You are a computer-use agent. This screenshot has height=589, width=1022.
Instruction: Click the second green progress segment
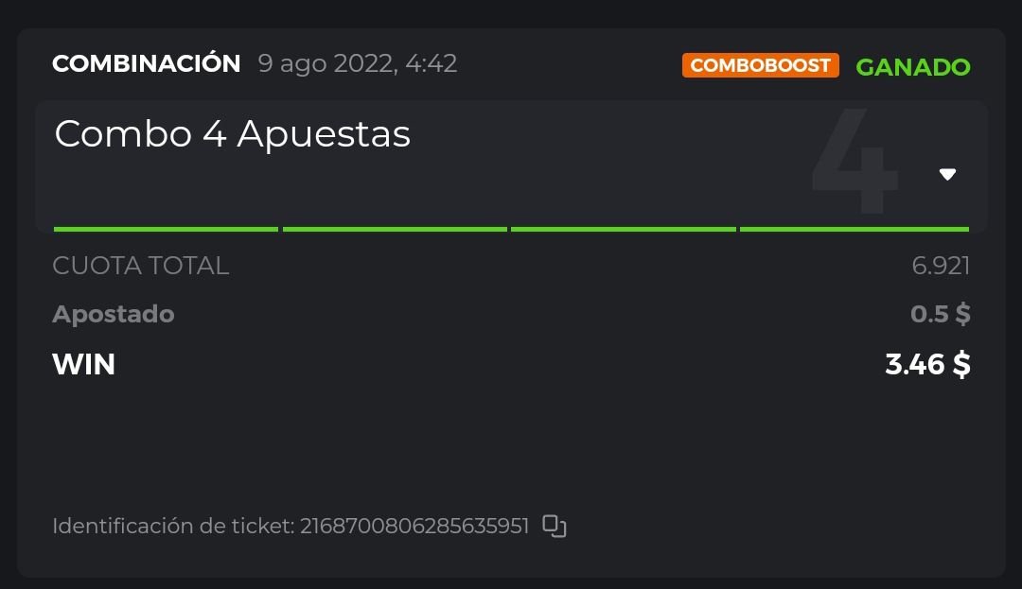tap(395, 229)
